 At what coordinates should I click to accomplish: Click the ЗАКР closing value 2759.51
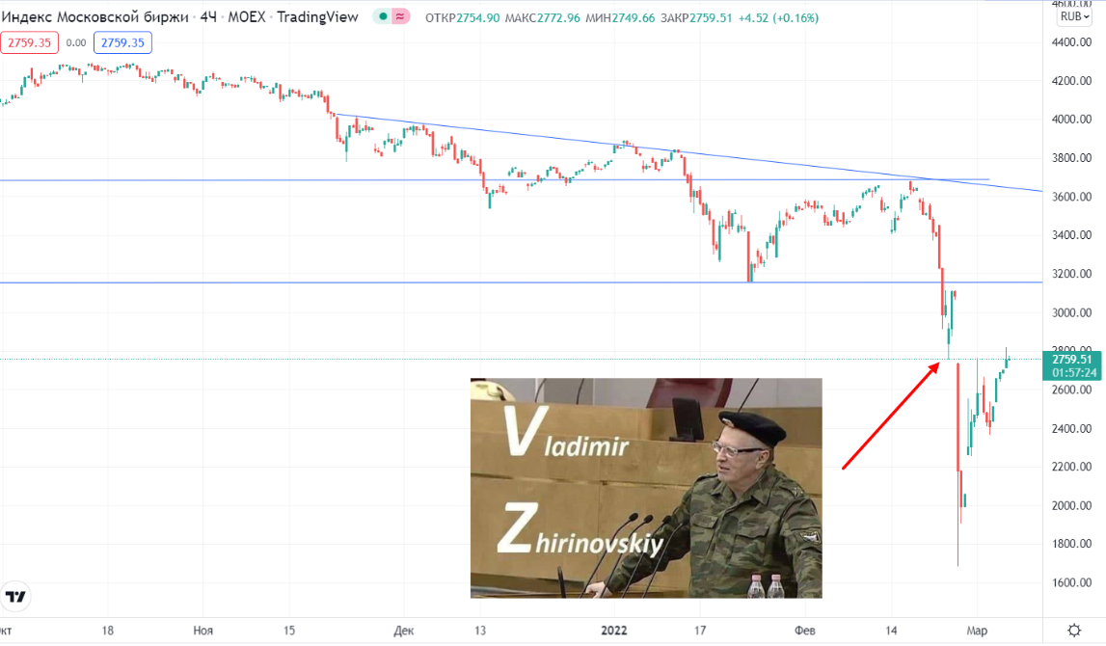[x=711, y=17]
